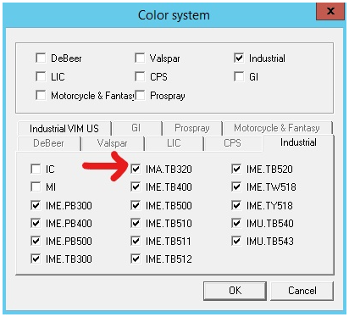Check the LIC color system box

(x=41, y=76)
